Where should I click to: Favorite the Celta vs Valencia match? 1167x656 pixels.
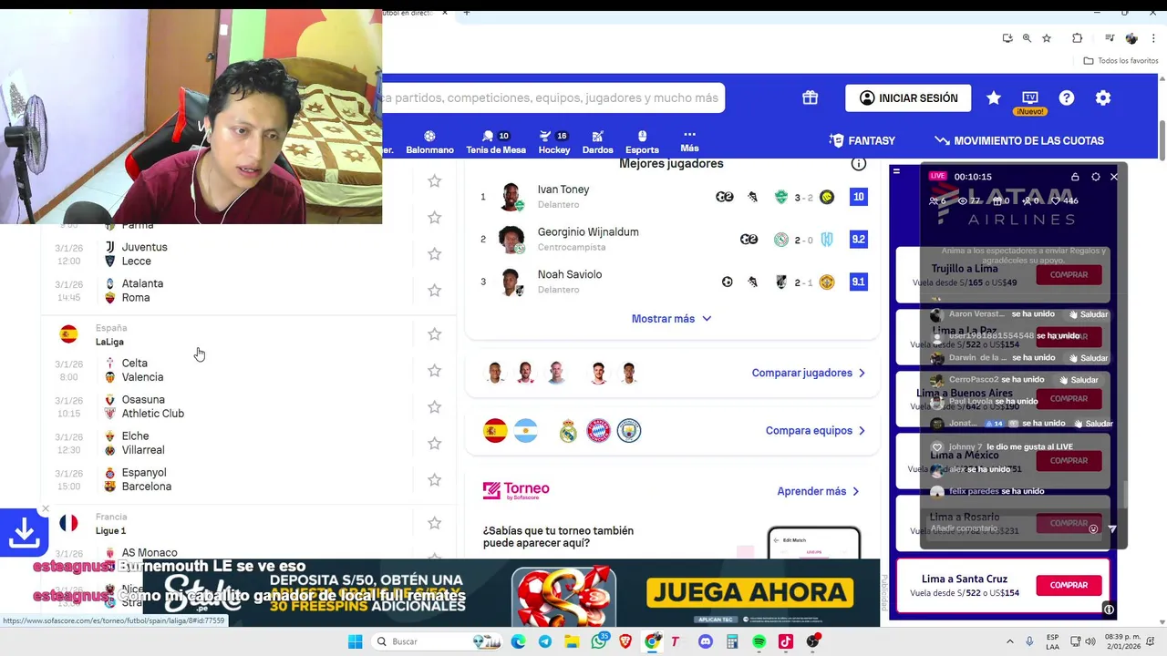tap(435, 371)
